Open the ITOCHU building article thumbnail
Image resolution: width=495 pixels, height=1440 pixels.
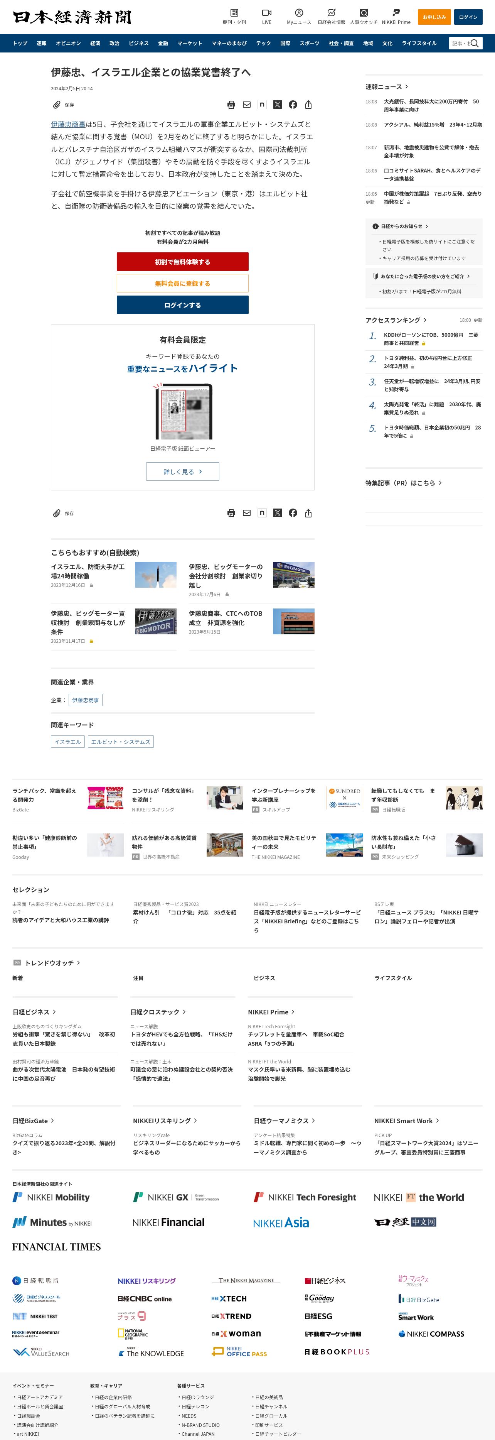294,621
